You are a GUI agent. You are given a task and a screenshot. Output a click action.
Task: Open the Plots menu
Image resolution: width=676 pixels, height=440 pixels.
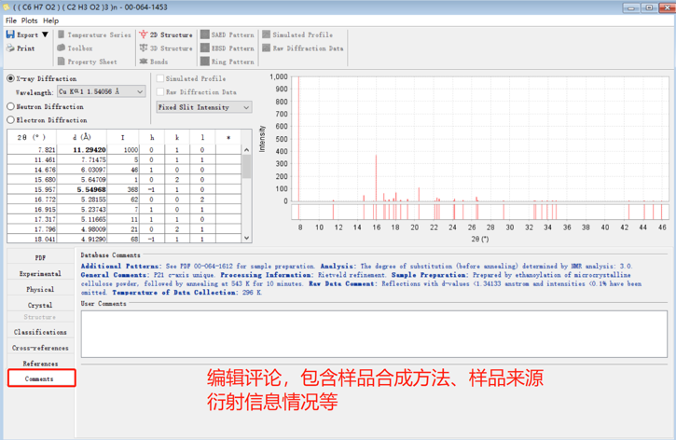click(x=30, y=20)
